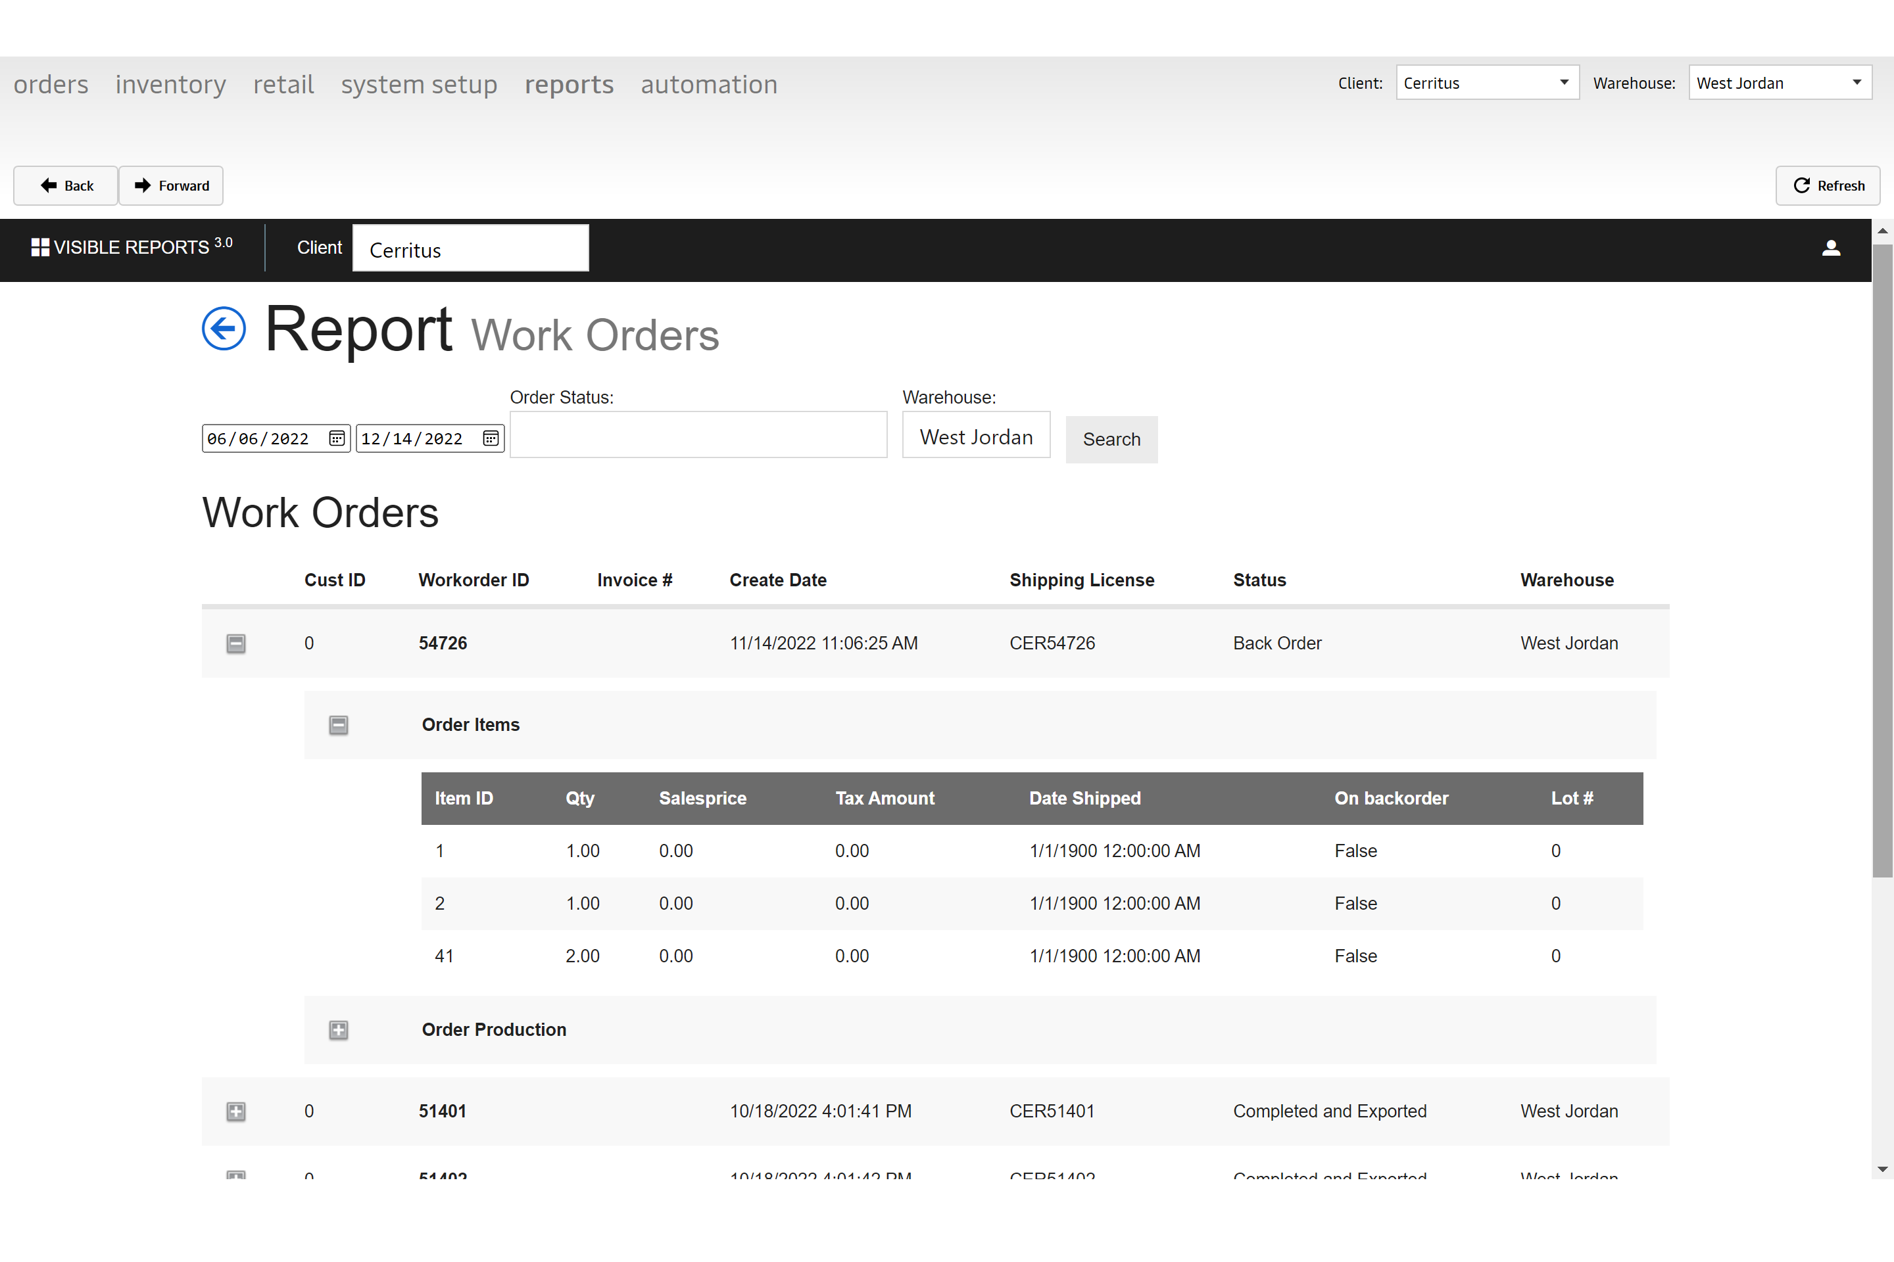Click Date Shipped cell for item 2
Screen dimensions: 1894x1262
[1115, 903]
